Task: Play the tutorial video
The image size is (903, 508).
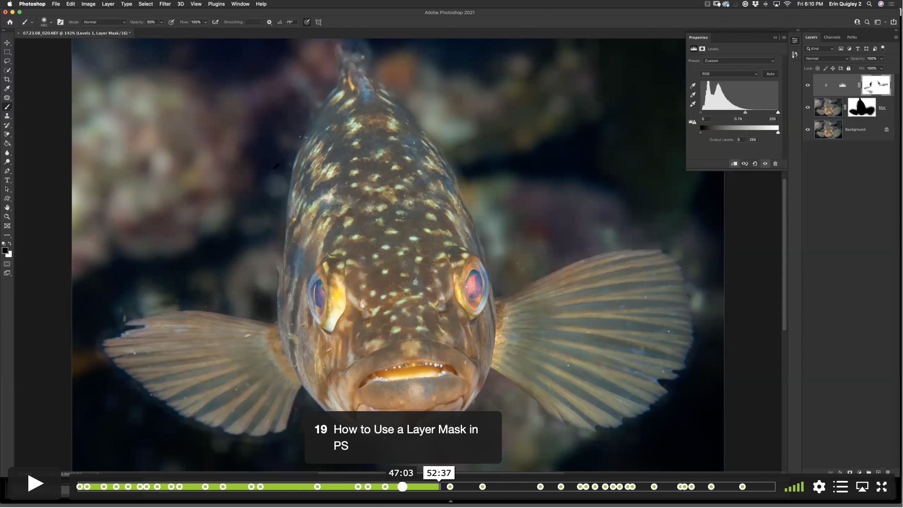Action: 35,484
